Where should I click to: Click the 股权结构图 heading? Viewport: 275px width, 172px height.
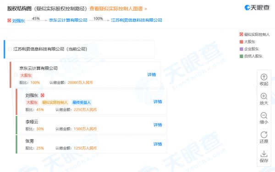[x=19, y=9]
